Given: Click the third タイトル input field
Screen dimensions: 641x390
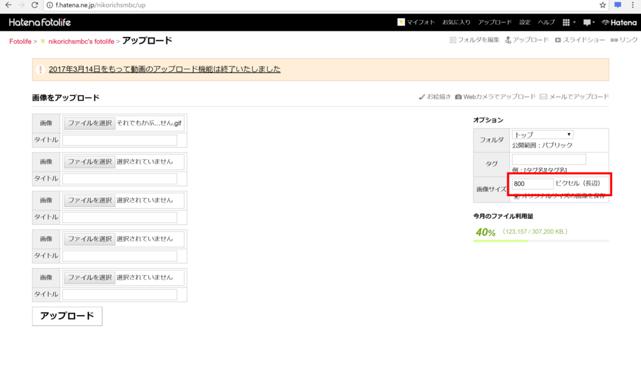Looking at the screenshot, I should 120,217.
